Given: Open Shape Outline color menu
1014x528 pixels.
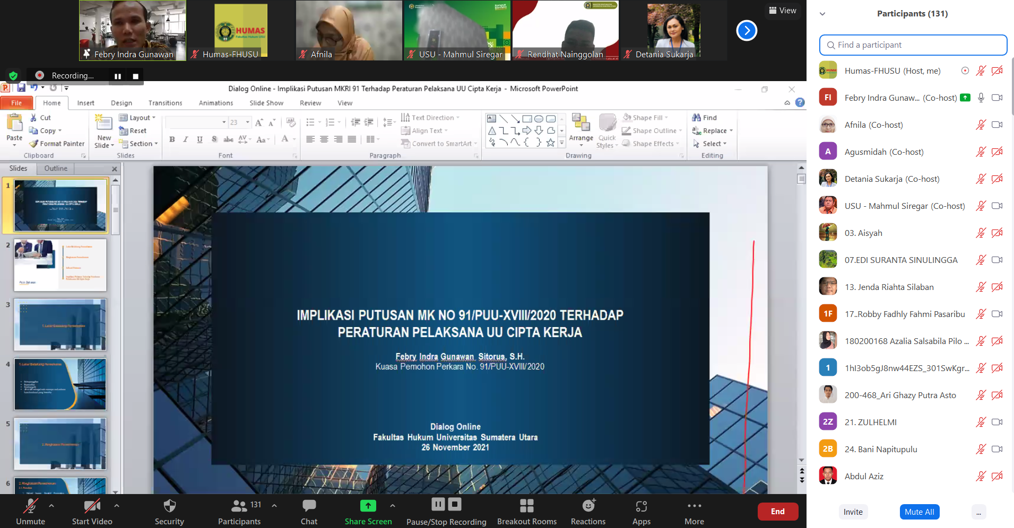Looking at the screenshot, I should [x=652, y=131].
